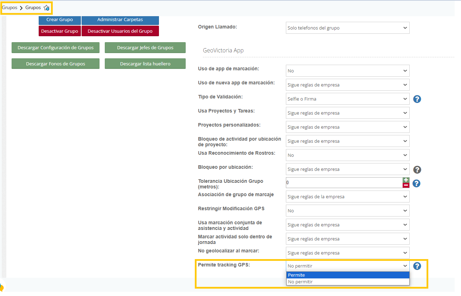Screen dimensions: 461x296
Task: Decrease tolerance with the red minus button
Action: pos(406,185)
